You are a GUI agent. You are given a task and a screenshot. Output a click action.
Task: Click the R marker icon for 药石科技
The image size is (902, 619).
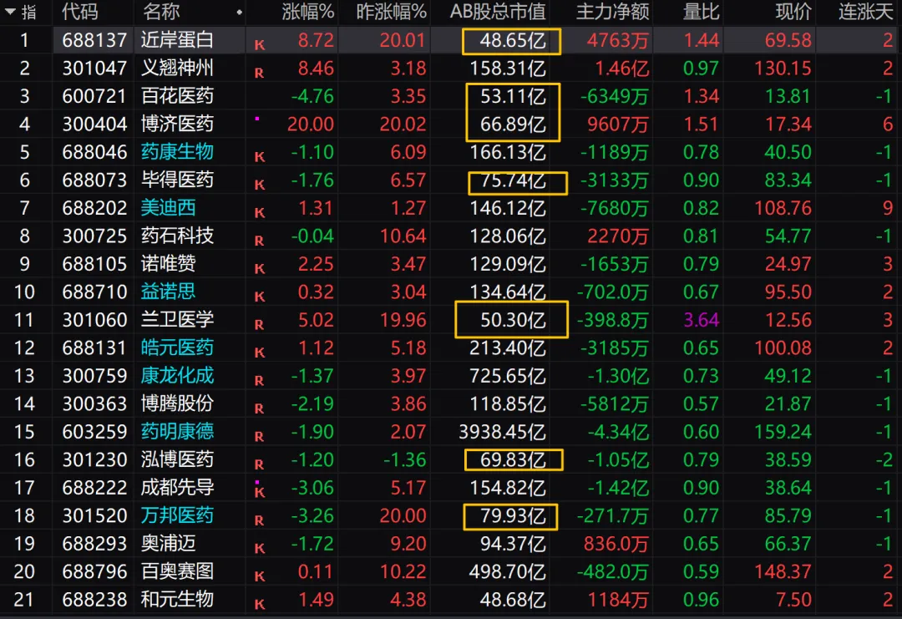pos(260,241)
